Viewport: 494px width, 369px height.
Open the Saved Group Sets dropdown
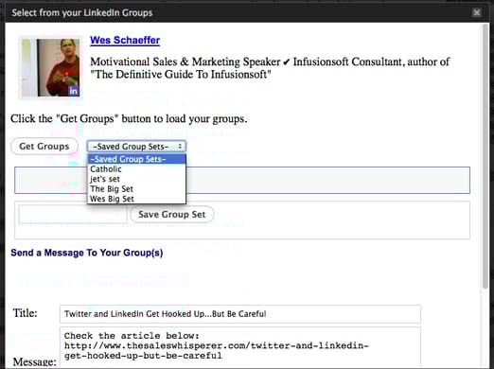click(136, 147)
